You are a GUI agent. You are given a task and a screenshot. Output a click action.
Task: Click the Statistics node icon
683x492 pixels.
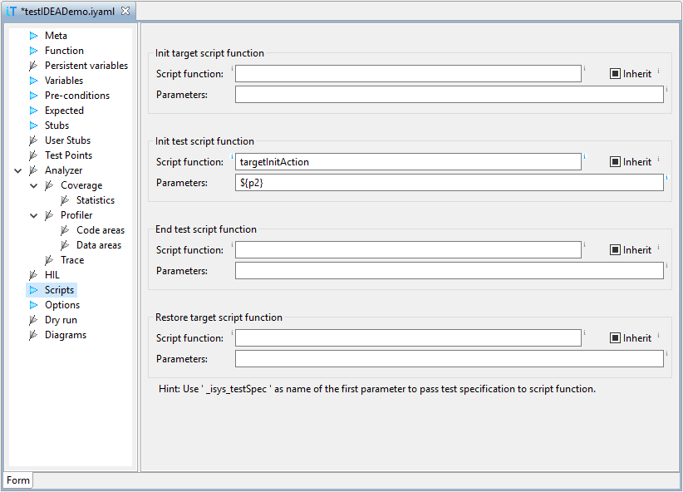pyautogui.click(x=65, y=200)
